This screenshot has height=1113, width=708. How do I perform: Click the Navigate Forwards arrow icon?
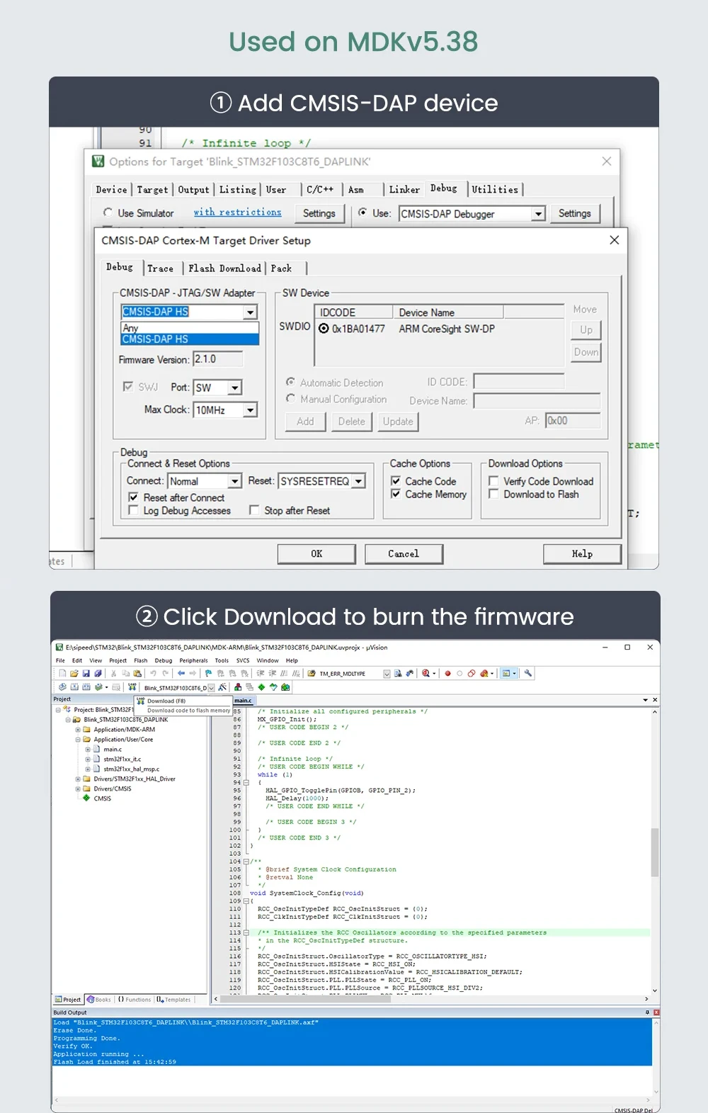(193, 673)
